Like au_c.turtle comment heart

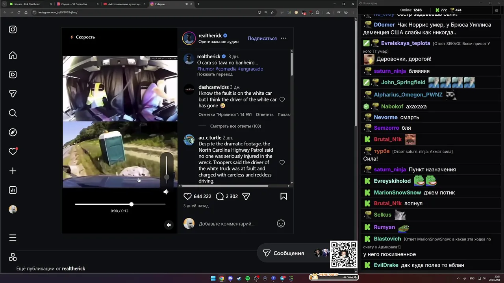click(x=282, y=163)
